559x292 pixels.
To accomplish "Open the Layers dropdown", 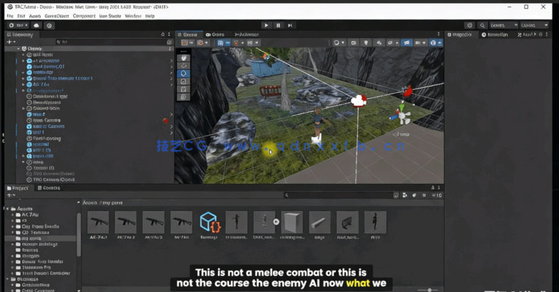I will [x=503, y=26].
